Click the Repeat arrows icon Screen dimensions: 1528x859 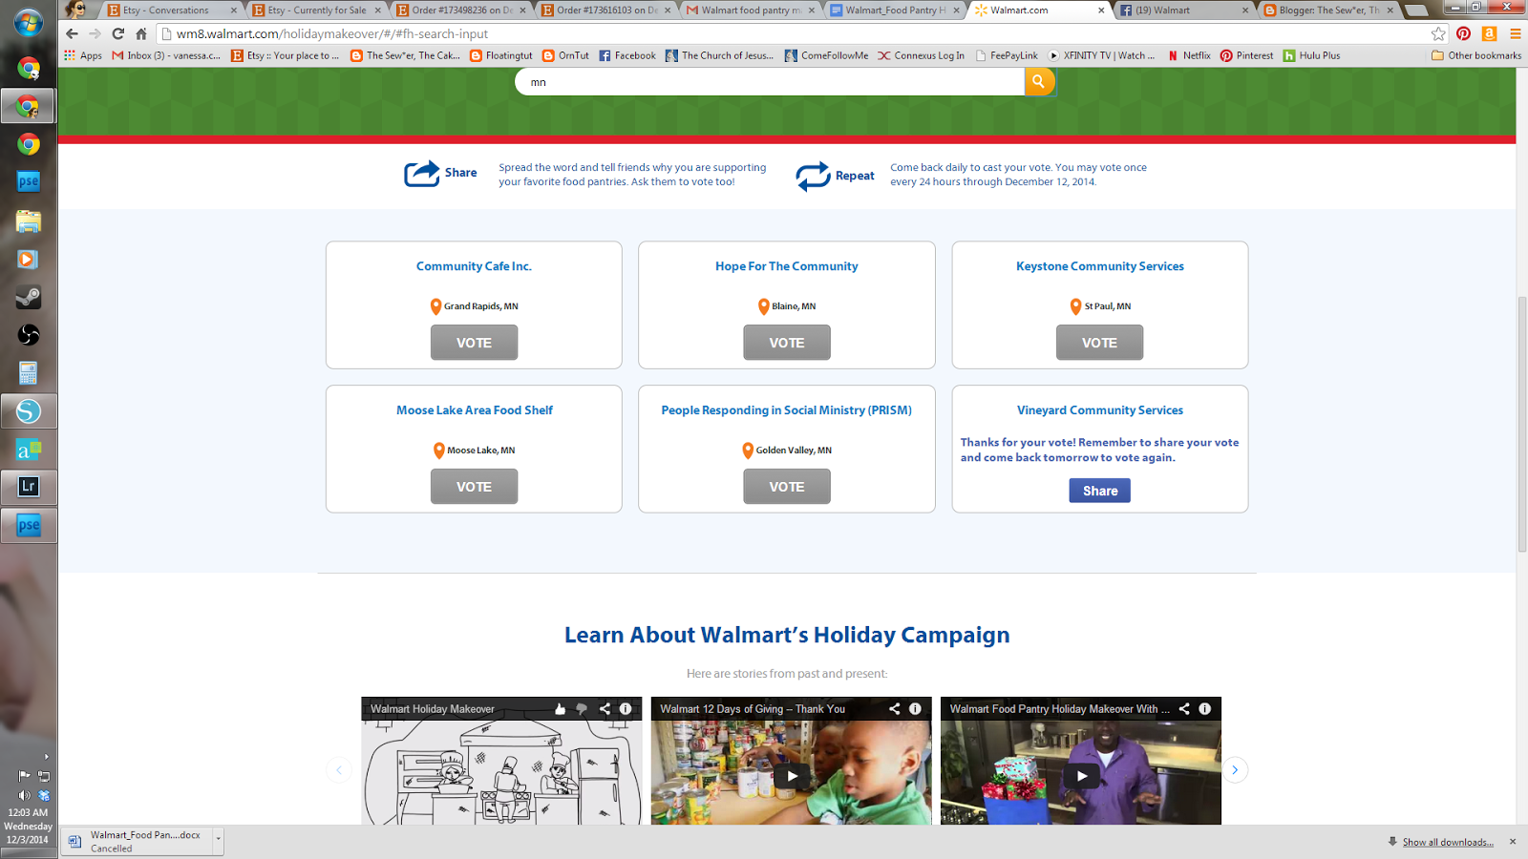(x=813, y=176)
